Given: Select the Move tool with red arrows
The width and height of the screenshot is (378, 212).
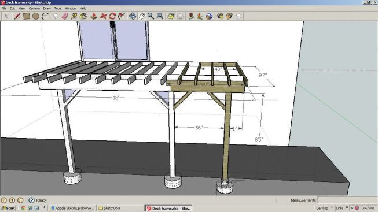Looking at the screenshot, I should click(x=103, y=16).
